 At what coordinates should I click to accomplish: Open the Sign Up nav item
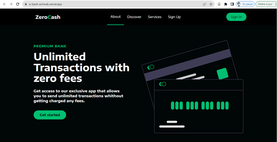(174, 17)
